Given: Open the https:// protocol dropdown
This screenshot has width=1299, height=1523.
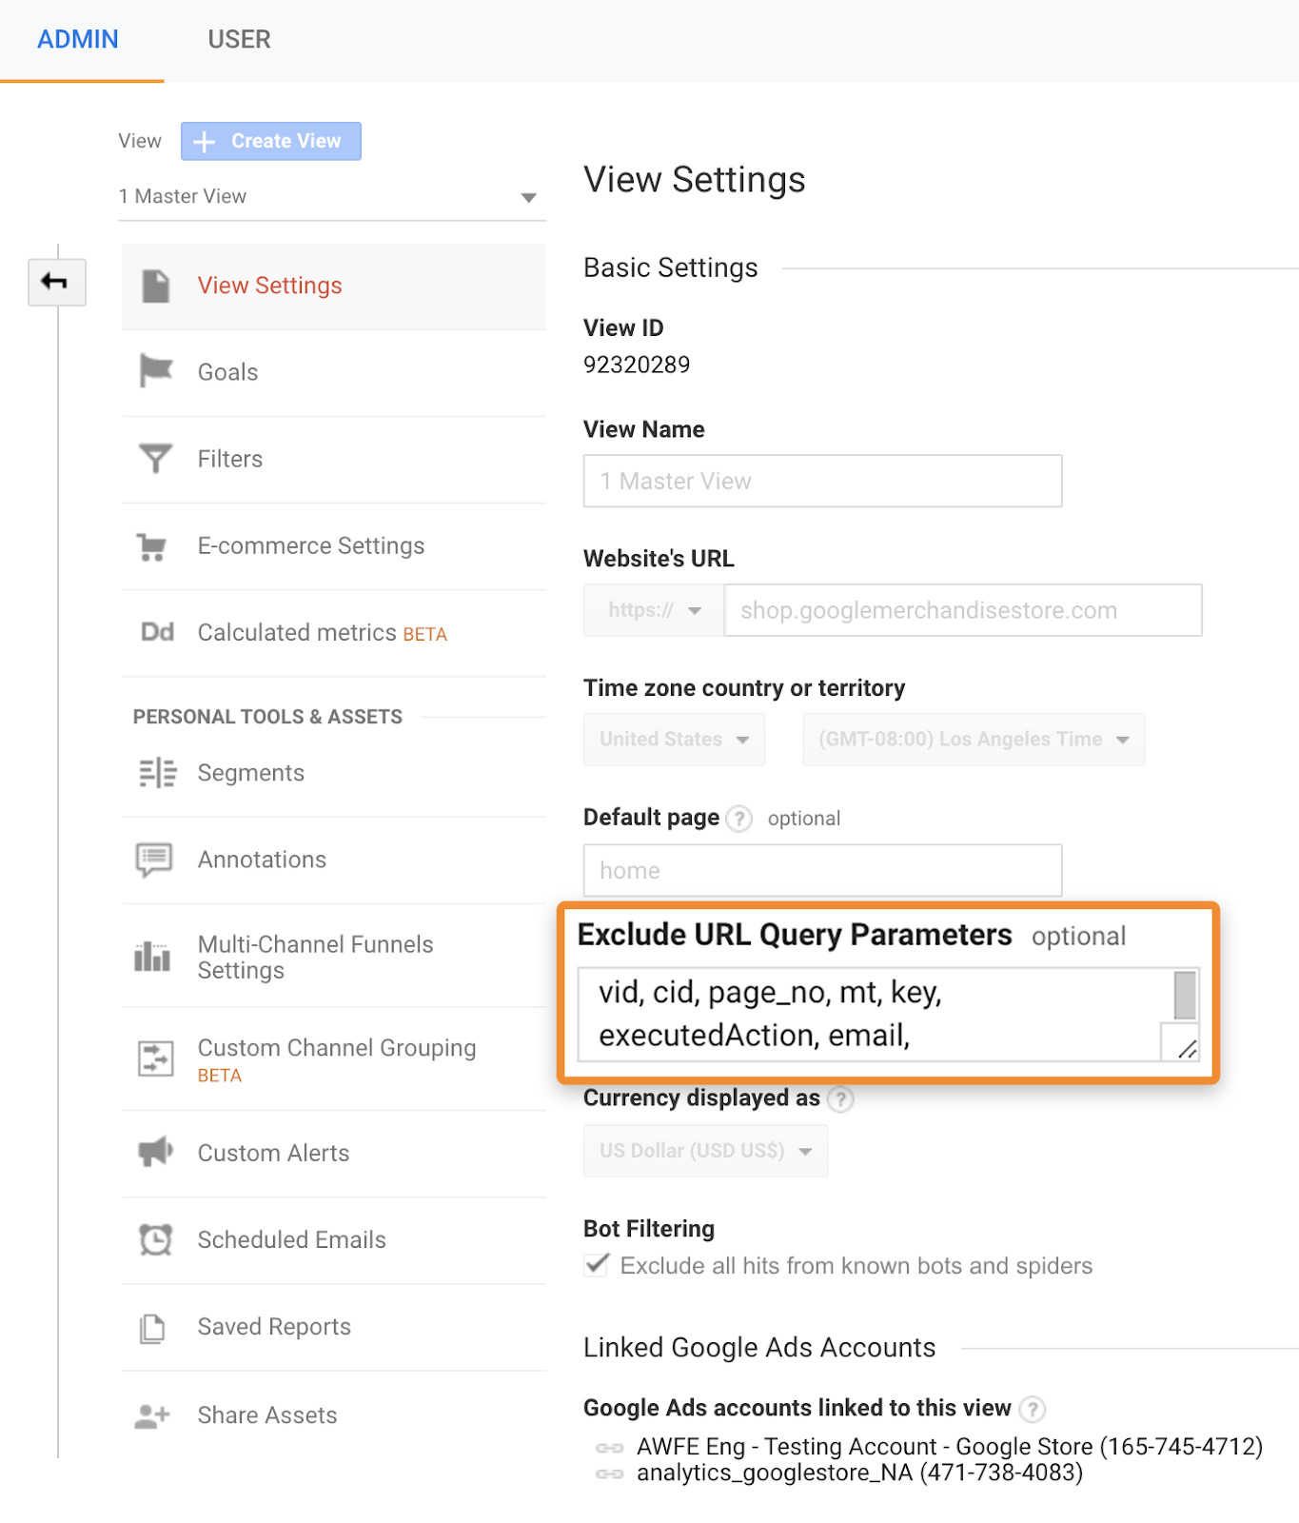Looking at the screenshot, I should 654,610.
